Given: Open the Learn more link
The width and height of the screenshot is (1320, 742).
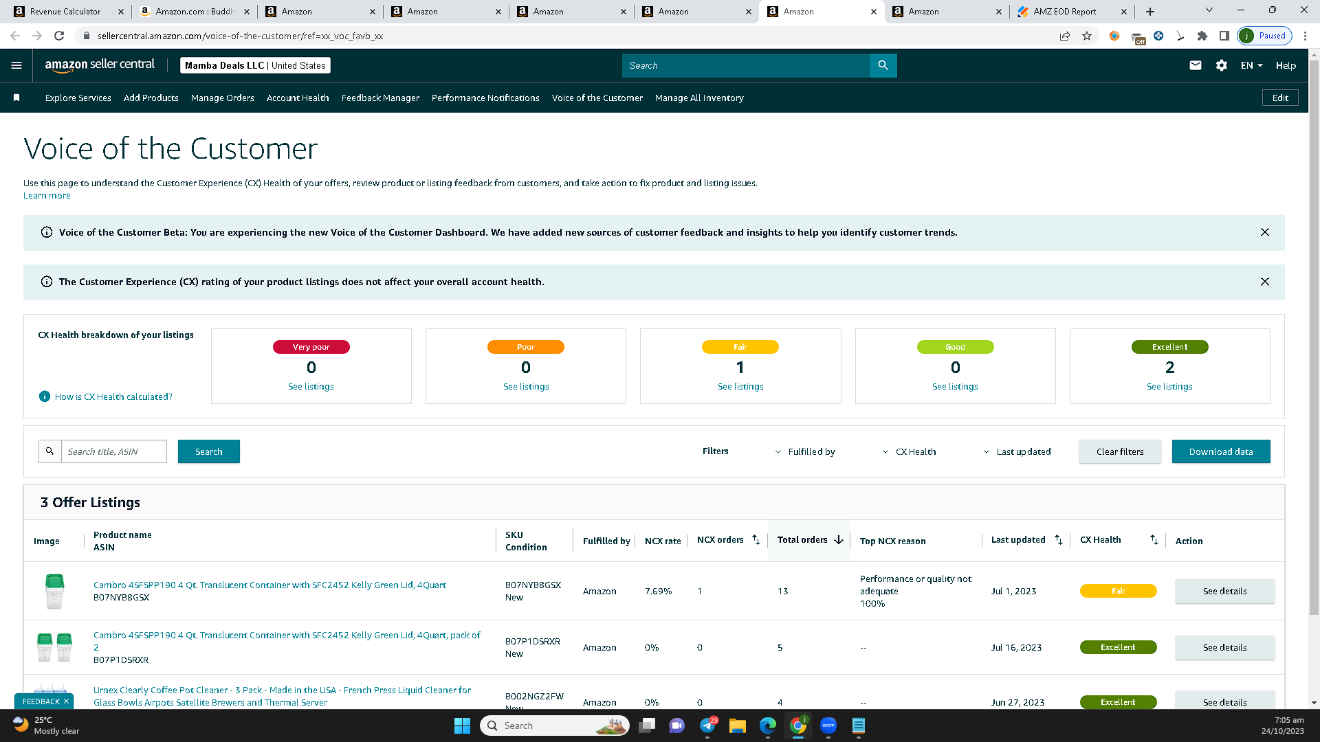Looking at the screenshot, I should [47, 196].
